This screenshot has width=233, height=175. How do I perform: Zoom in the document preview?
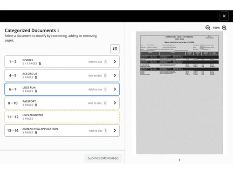tap(224, 28)
